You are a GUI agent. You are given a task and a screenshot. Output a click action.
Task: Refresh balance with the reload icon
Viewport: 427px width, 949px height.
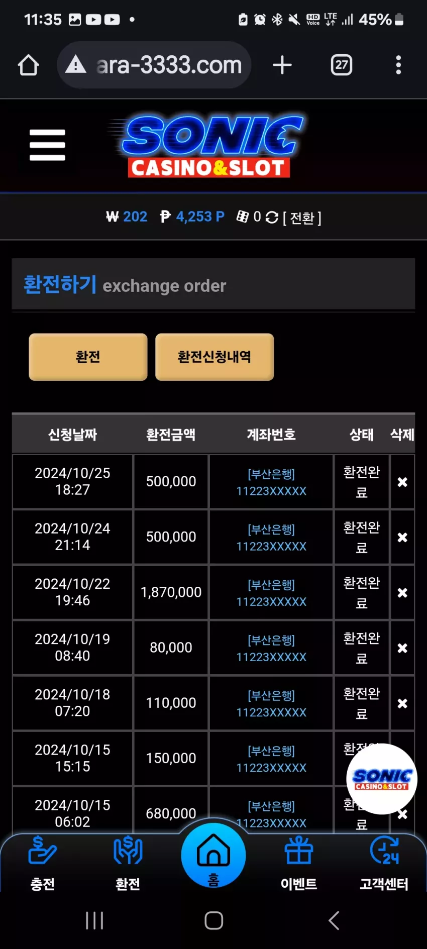(272, 217)
